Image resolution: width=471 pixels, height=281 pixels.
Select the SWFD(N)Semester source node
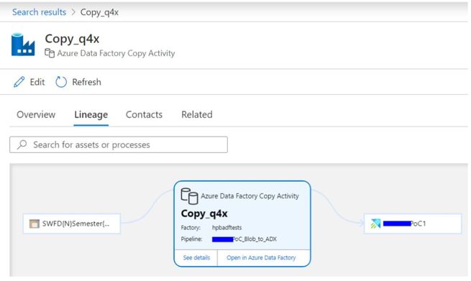[72, 224]
